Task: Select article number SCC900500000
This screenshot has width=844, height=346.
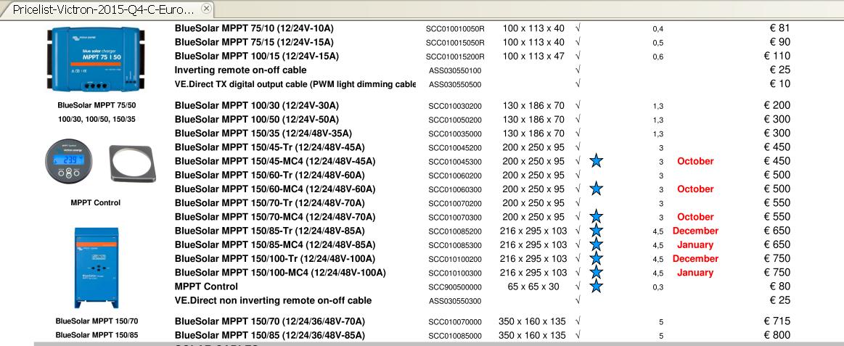Action: click(455, 287)
